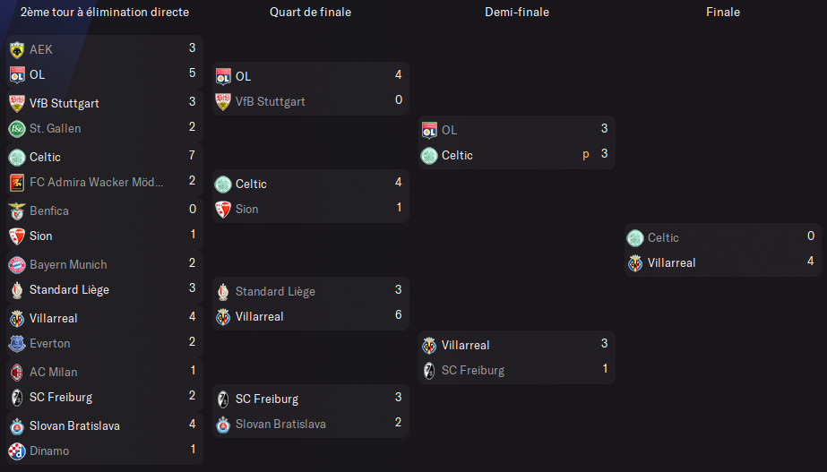Image resolution: width=827 pixels, height=472 pixels.
Task: Click the Quart de finale heading
Action: (x=310, y=13)
